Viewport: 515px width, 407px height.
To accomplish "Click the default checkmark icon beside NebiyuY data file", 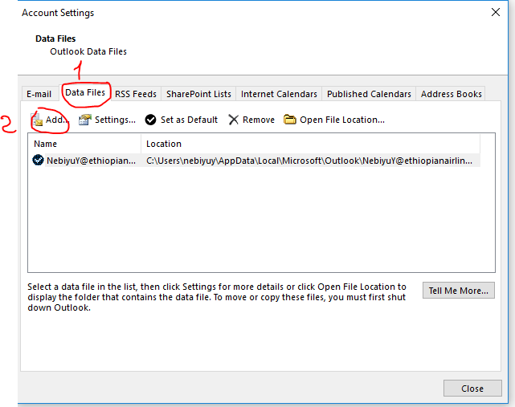I will [x=38, y=161].
